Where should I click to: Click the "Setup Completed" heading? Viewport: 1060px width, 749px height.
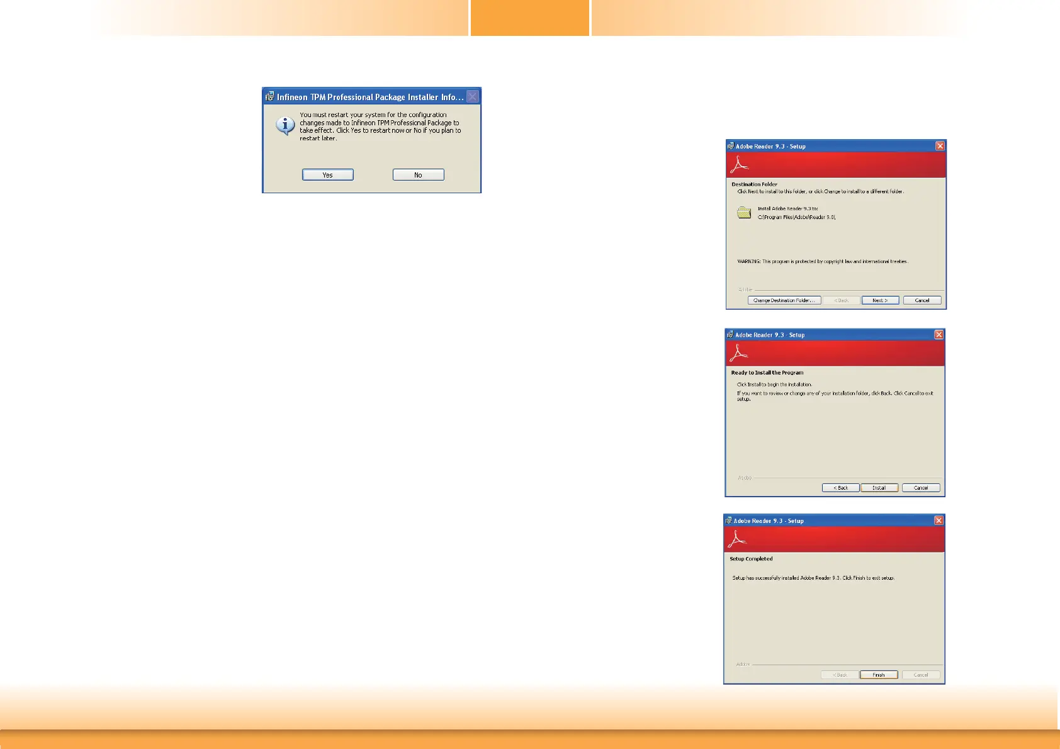[x=751, y=559]
